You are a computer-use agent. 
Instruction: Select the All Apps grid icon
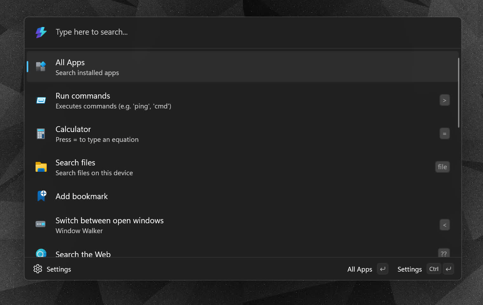[x=41, y=66]
